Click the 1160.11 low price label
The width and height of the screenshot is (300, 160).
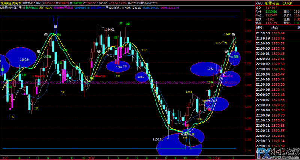click(158, 139)
